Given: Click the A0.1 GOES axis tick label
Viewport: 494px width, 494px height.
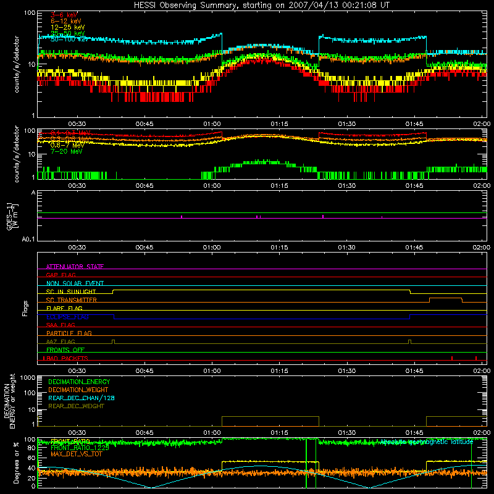Looking at the screenshot, I should click(28, 239).
